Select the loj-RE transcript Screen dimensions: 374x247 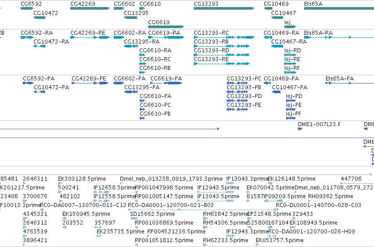(290, 64)
